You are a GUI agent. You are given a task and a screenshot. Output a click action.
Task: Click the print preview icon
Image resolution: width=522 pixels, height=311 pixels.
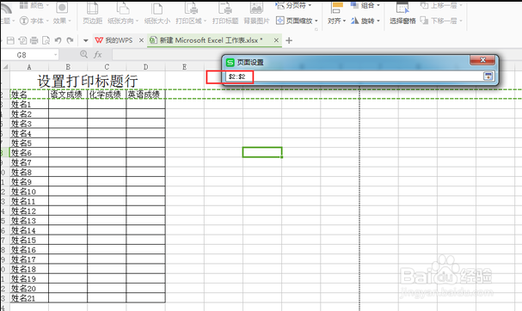[46, 40]
